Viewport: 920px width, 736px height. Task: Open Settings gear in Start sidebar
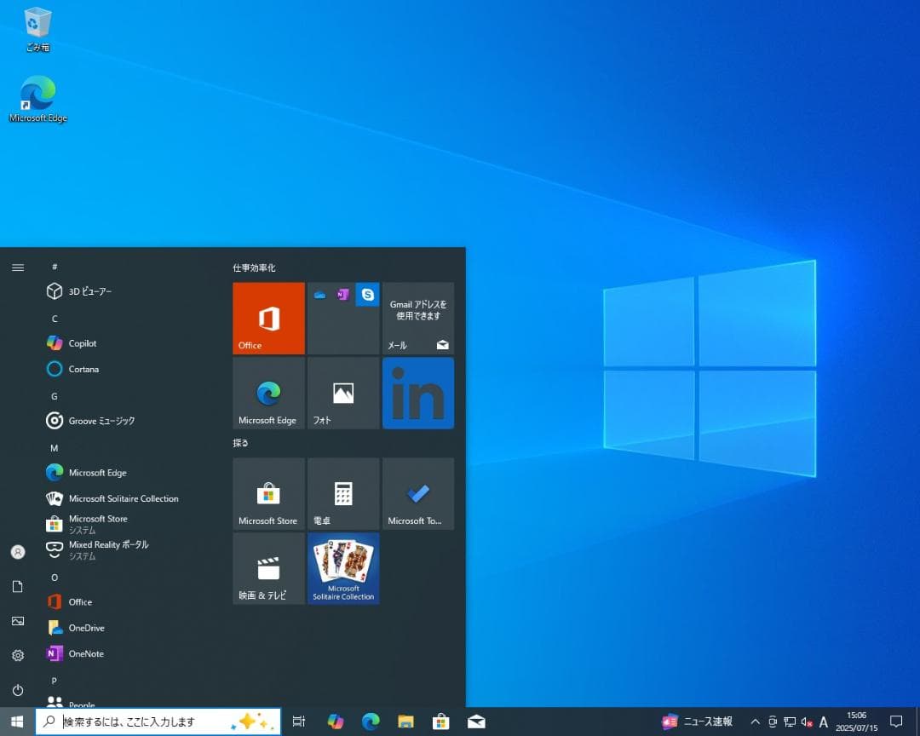(x=18, y=655)
